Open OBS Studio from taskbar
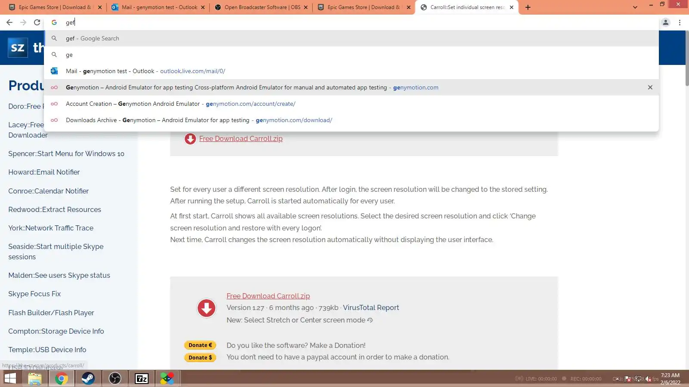The width and height of the screenshot is (689, 387). pyautogui.click(x=115, y=378)
